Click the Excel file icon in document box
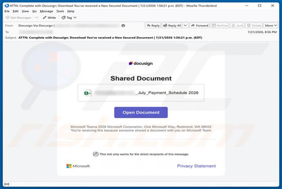The width and height of the screenshot is (282, 189). pos(88,93)
